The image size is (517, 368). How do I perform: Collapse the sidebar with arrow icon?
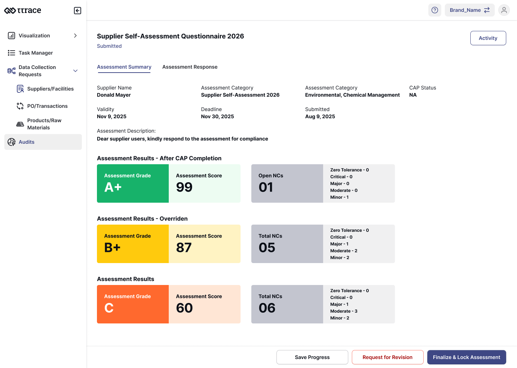tap(78, 10)
